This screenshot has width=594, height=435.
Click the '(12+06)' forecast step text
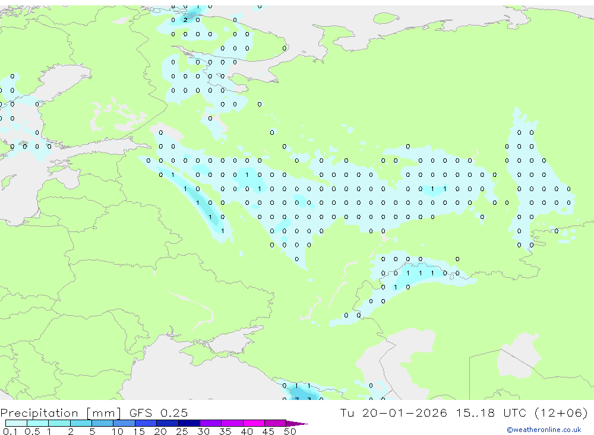coord(561,412)
